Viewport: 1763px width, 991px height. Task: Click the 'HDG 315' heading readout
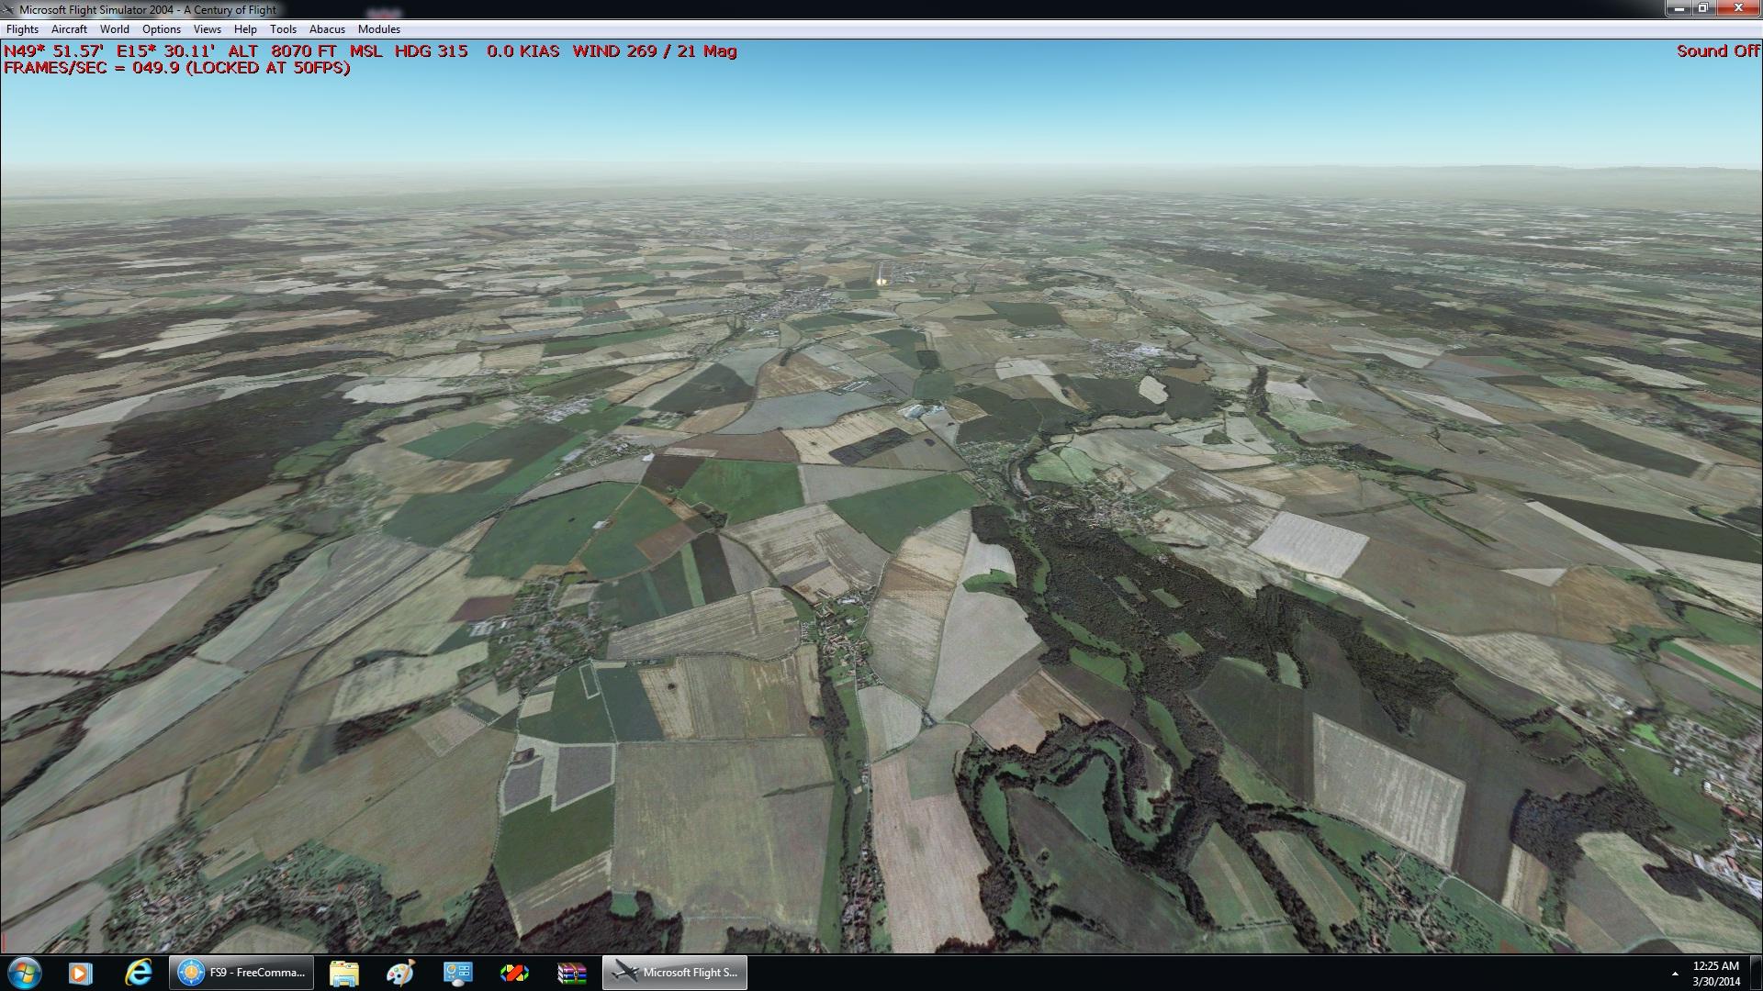(432, 51)
